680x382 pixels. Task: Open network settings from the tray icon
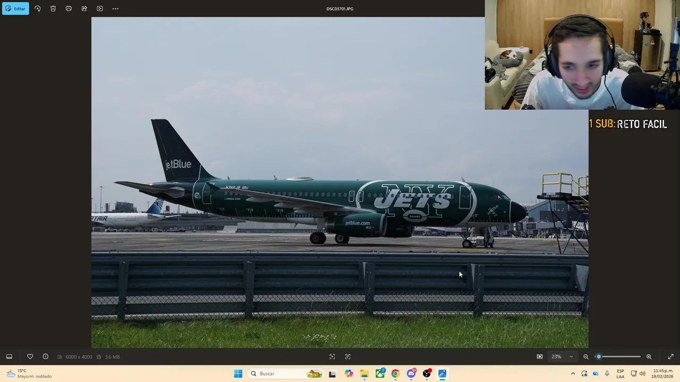(x=634, y=374)
